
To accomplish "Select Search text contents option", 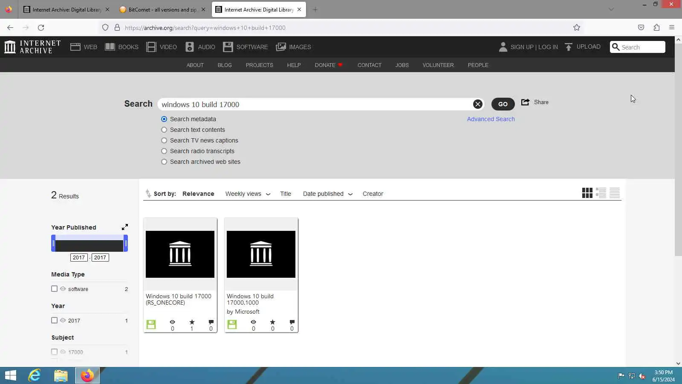I will pyautogui.click(x=164, y=130).
